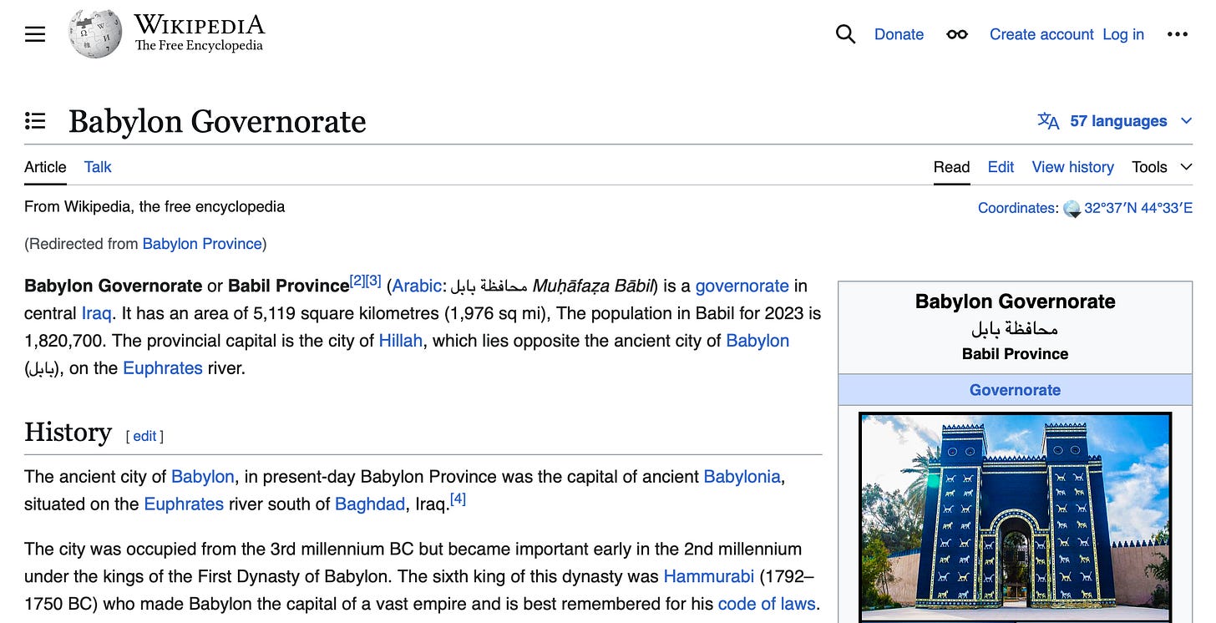This screenshot has width=1216, height=623.
Task: Open citation reference [4]
Action: pyautogui.click(x=458, y=499)
